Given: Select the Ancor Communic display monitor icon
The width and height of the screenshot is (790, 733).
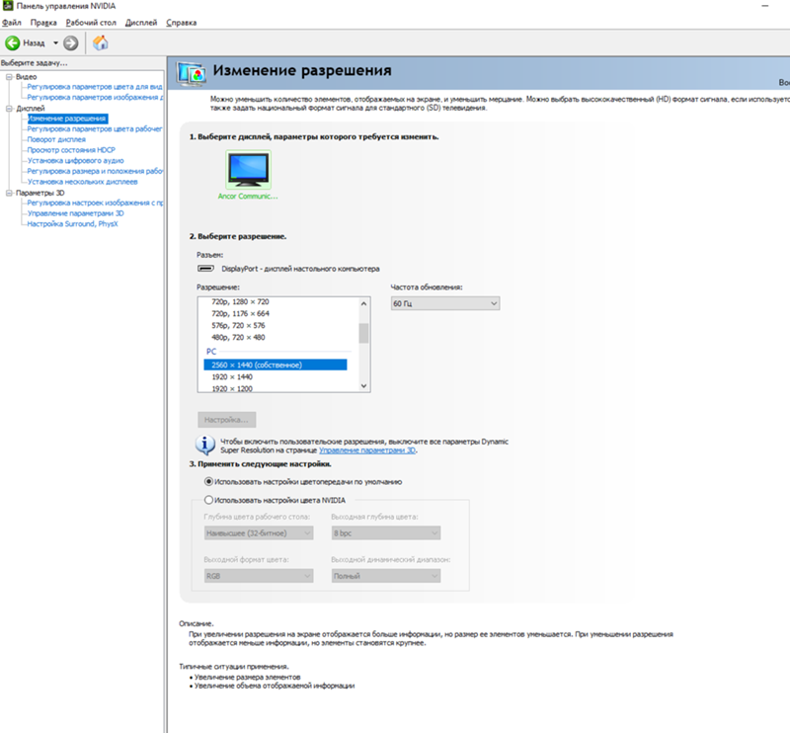Looking at the screenshot, I should pos(248,170).
